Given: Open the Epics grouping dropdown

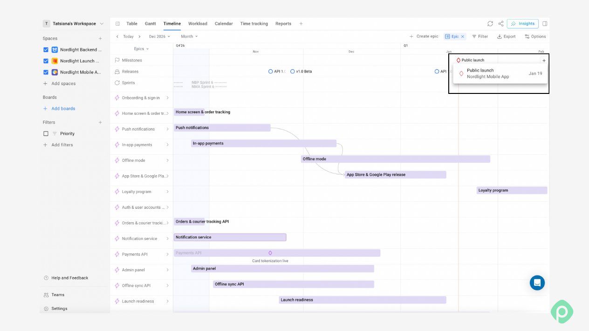Looking at the screenshot, I should 141,49.
